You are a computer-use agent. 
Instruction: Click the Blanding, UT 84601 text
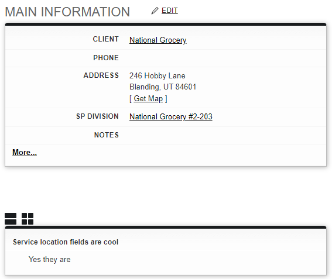(x=163, y=87)
